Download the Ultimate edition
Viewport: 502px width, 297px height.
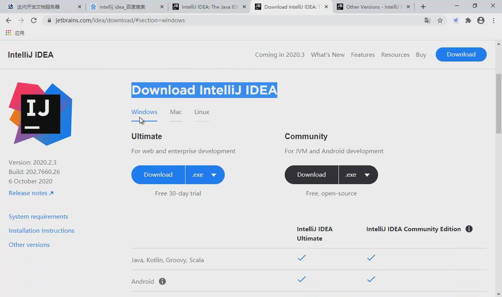tap(158, 175)
